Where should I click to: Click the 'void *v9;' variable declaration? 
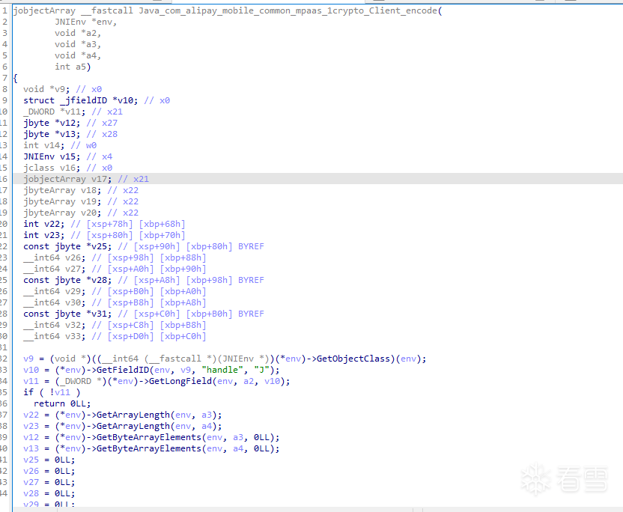(46, 89)
